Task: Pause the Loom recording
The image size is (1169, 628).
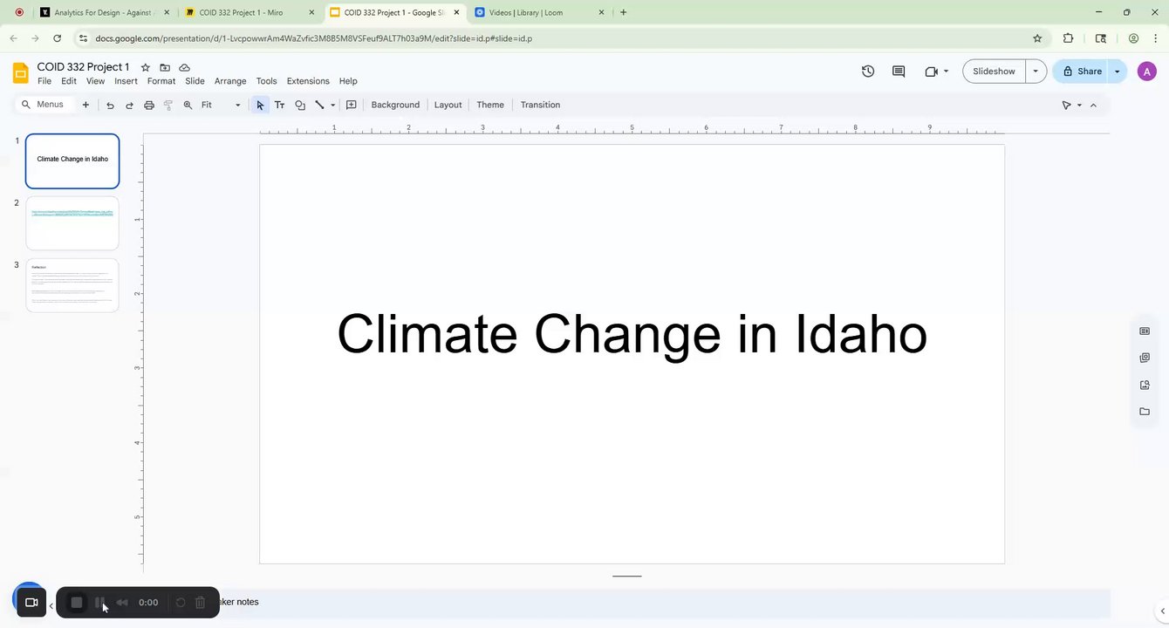Action: point(99,602)
